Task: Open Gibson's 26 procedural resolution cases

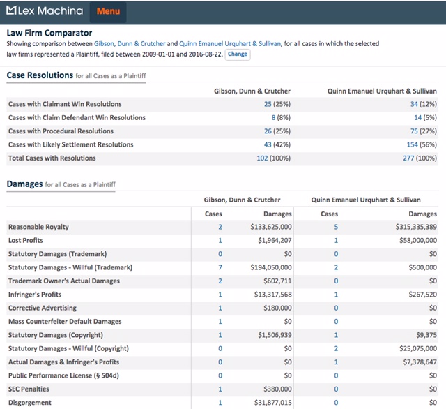Action: pos(268,131)
